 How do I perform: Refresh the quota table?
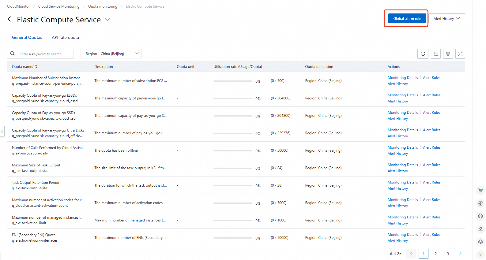[423, 54]
